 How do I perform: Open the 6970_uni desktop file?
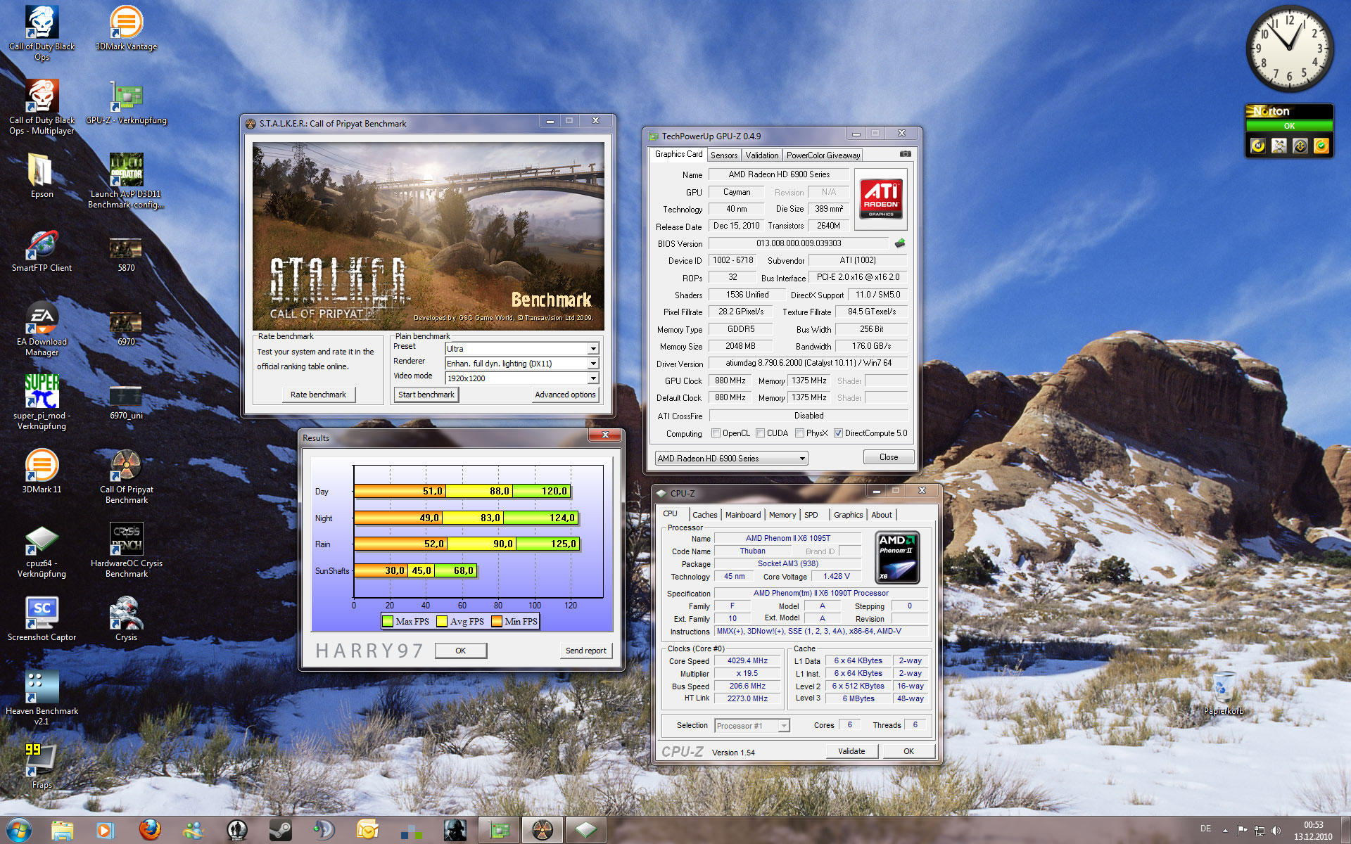click(x=126, y=401)
